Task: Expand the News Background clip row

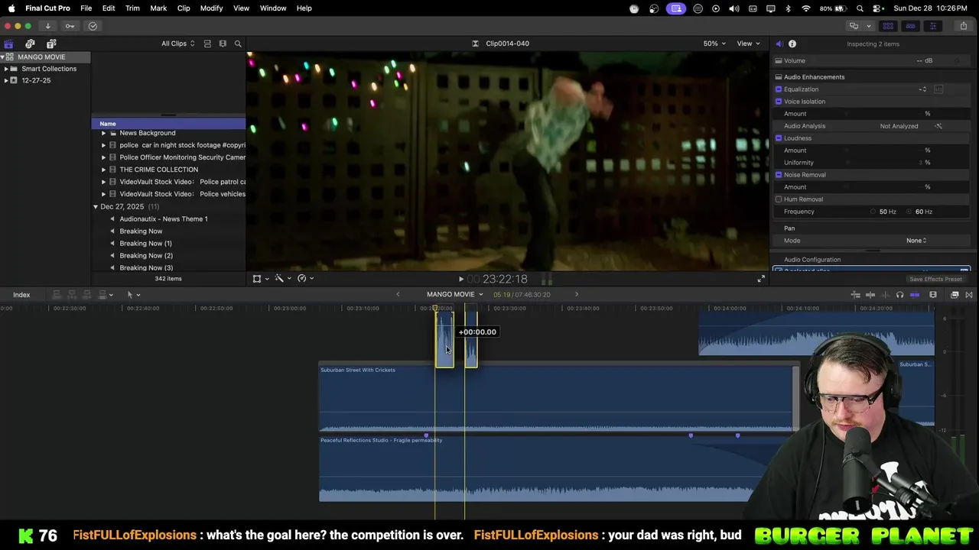Action: [x=103, y=133]
